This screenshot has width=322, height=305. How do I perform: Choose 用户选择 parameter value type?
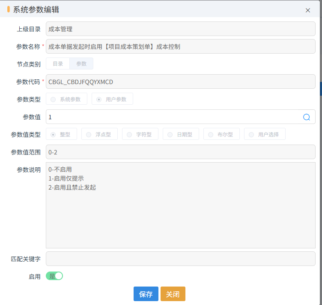tap(265, 134)
